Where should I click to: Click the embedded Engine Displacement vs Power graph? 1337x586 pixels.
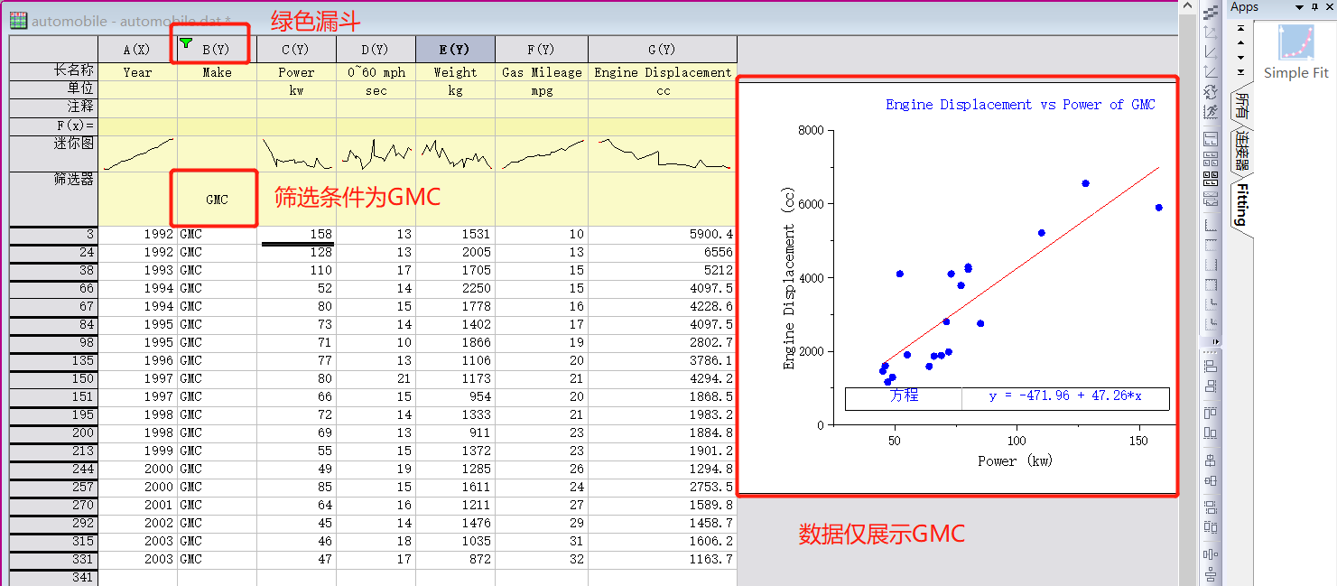point(958,286)
